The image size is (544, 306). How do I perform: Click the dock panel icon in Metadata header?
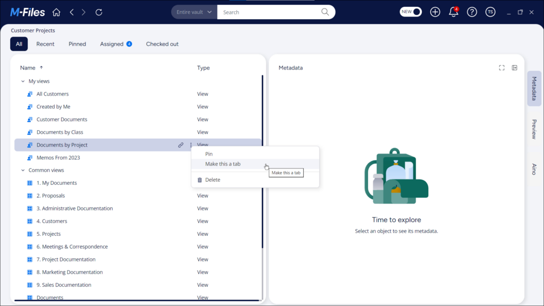point(514,67)
